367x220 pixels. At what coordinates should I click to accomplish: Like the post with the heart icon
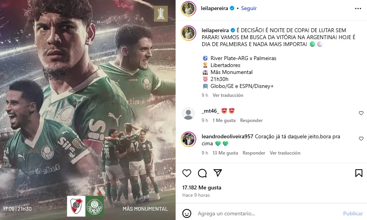click(x=187, y=173)
